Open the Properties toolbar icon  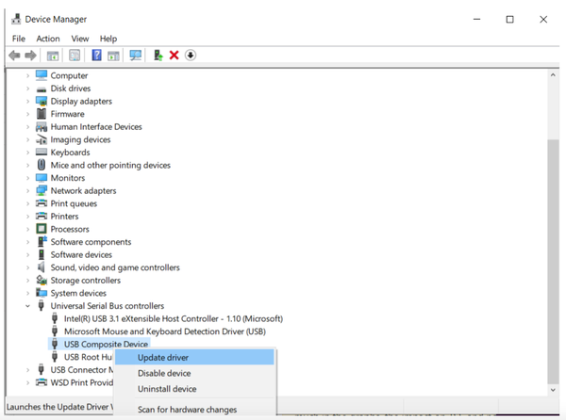click(x=75, y=56)
